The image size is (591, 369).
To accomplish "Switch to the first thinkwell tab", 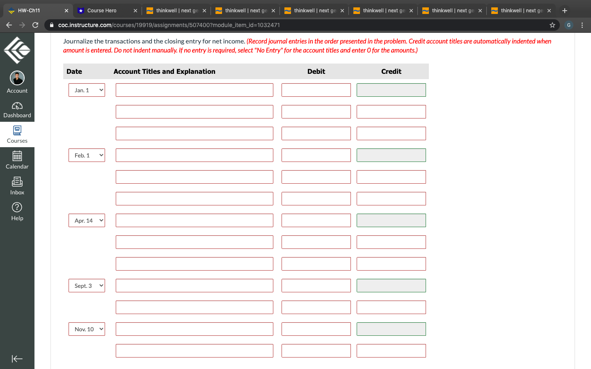I will 177,11.
